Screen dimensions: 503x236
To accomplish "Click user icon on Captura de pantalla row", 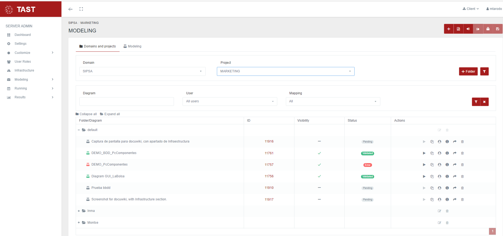I will (439, 142).
